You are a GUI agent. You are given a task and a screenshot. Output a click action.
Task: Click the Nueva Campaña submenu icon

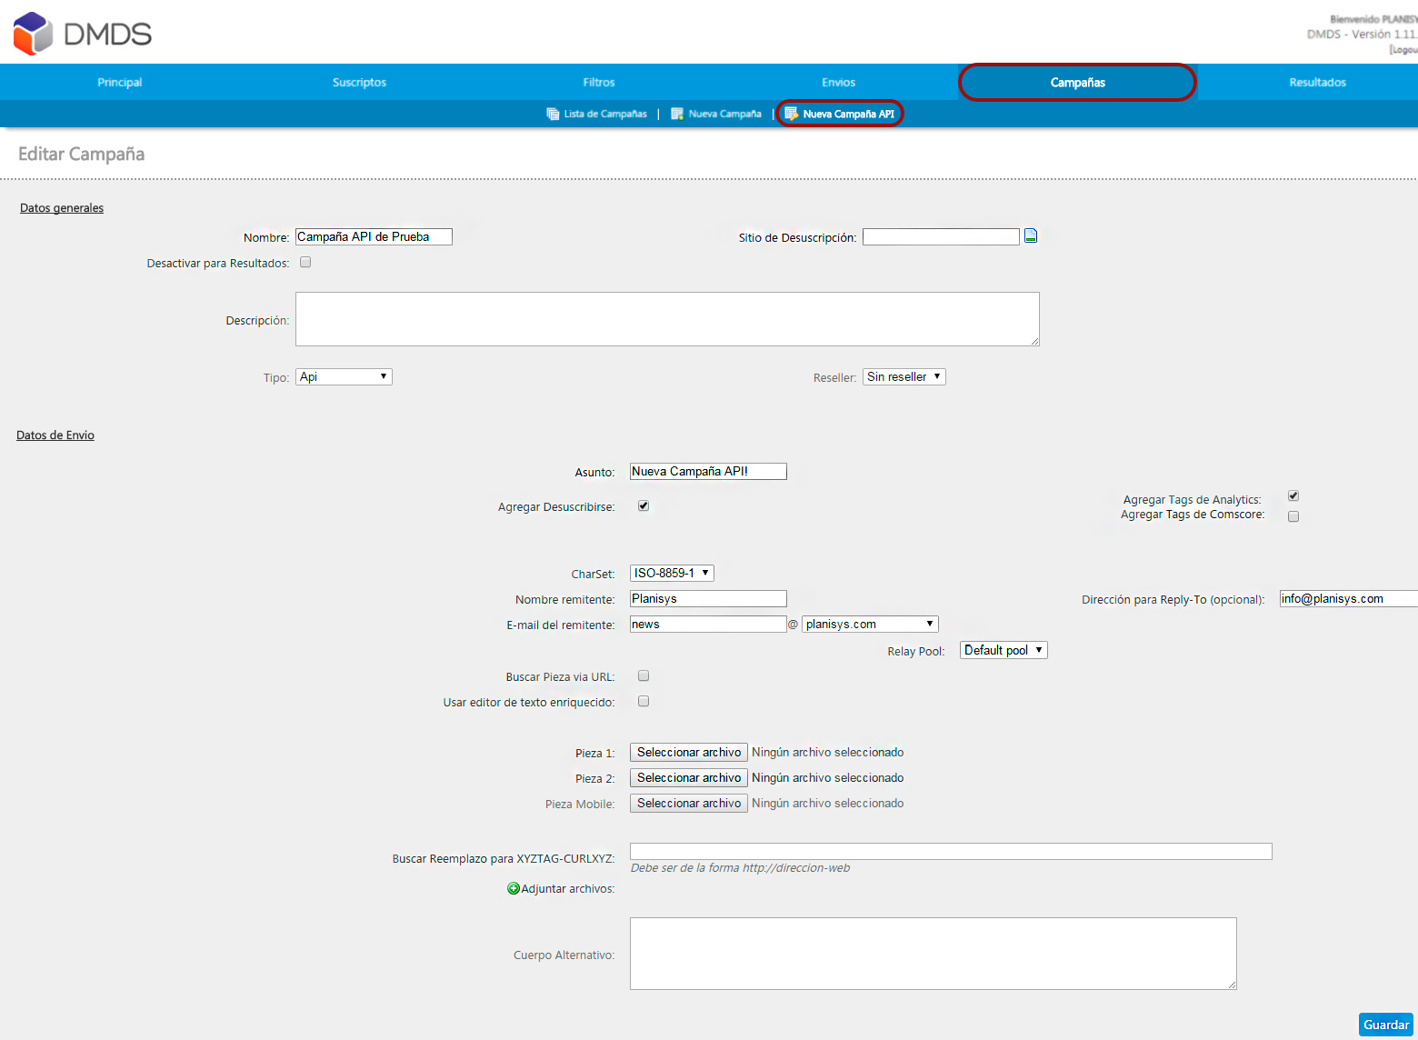(677, 114)
